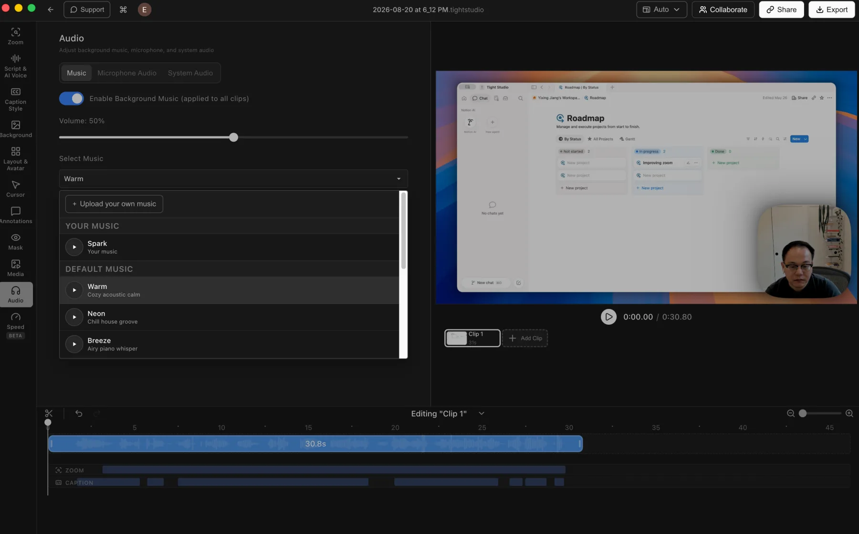Click the 0:30.80 duration text
This screenshot has width=859, height=534.
[x=677, y=317]
